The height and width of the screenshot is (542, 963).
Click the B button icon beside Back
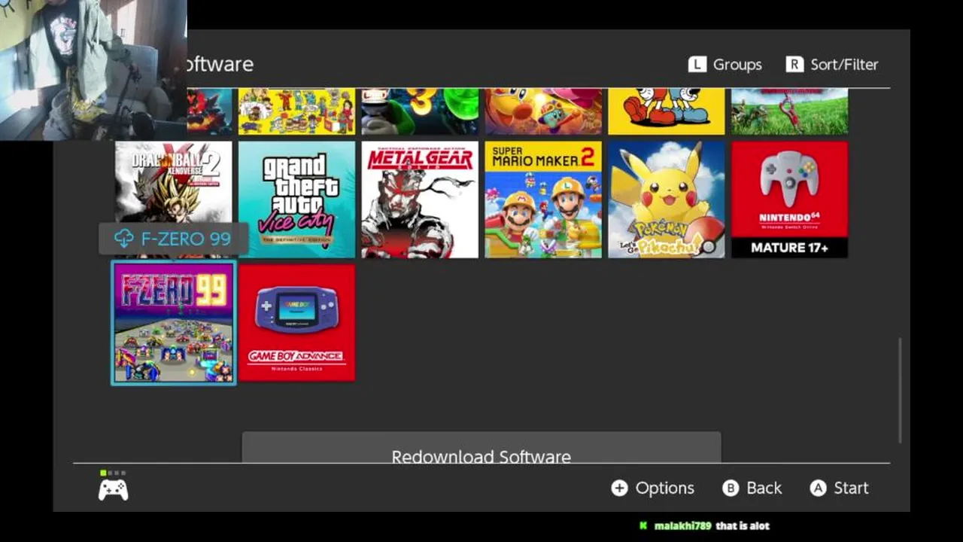(x=731, y=488)
